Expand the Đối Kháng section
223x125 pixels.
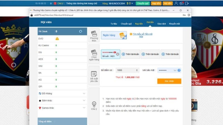pyautogui.click(x=84, y=93)
